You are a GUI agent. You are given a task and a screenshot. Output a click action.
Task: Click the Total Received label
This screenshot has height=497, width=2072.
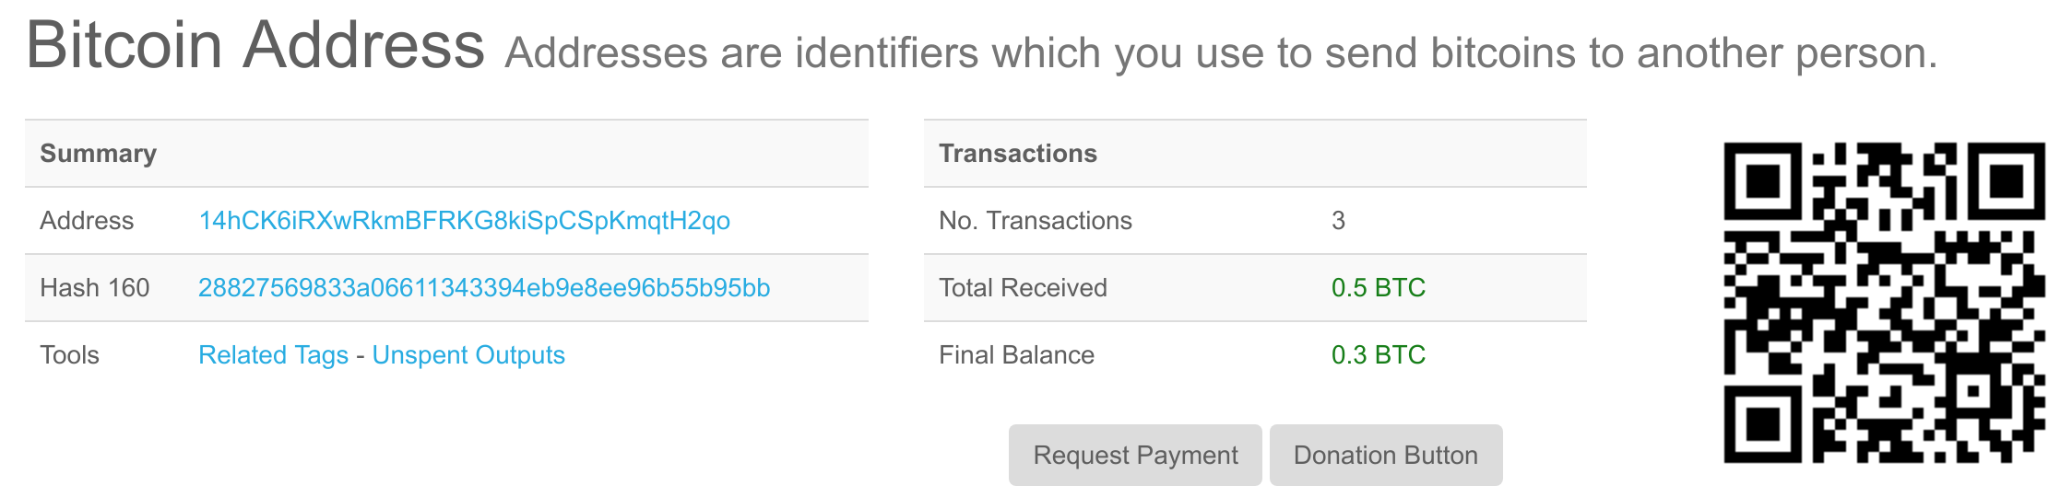pos(1023,288)
